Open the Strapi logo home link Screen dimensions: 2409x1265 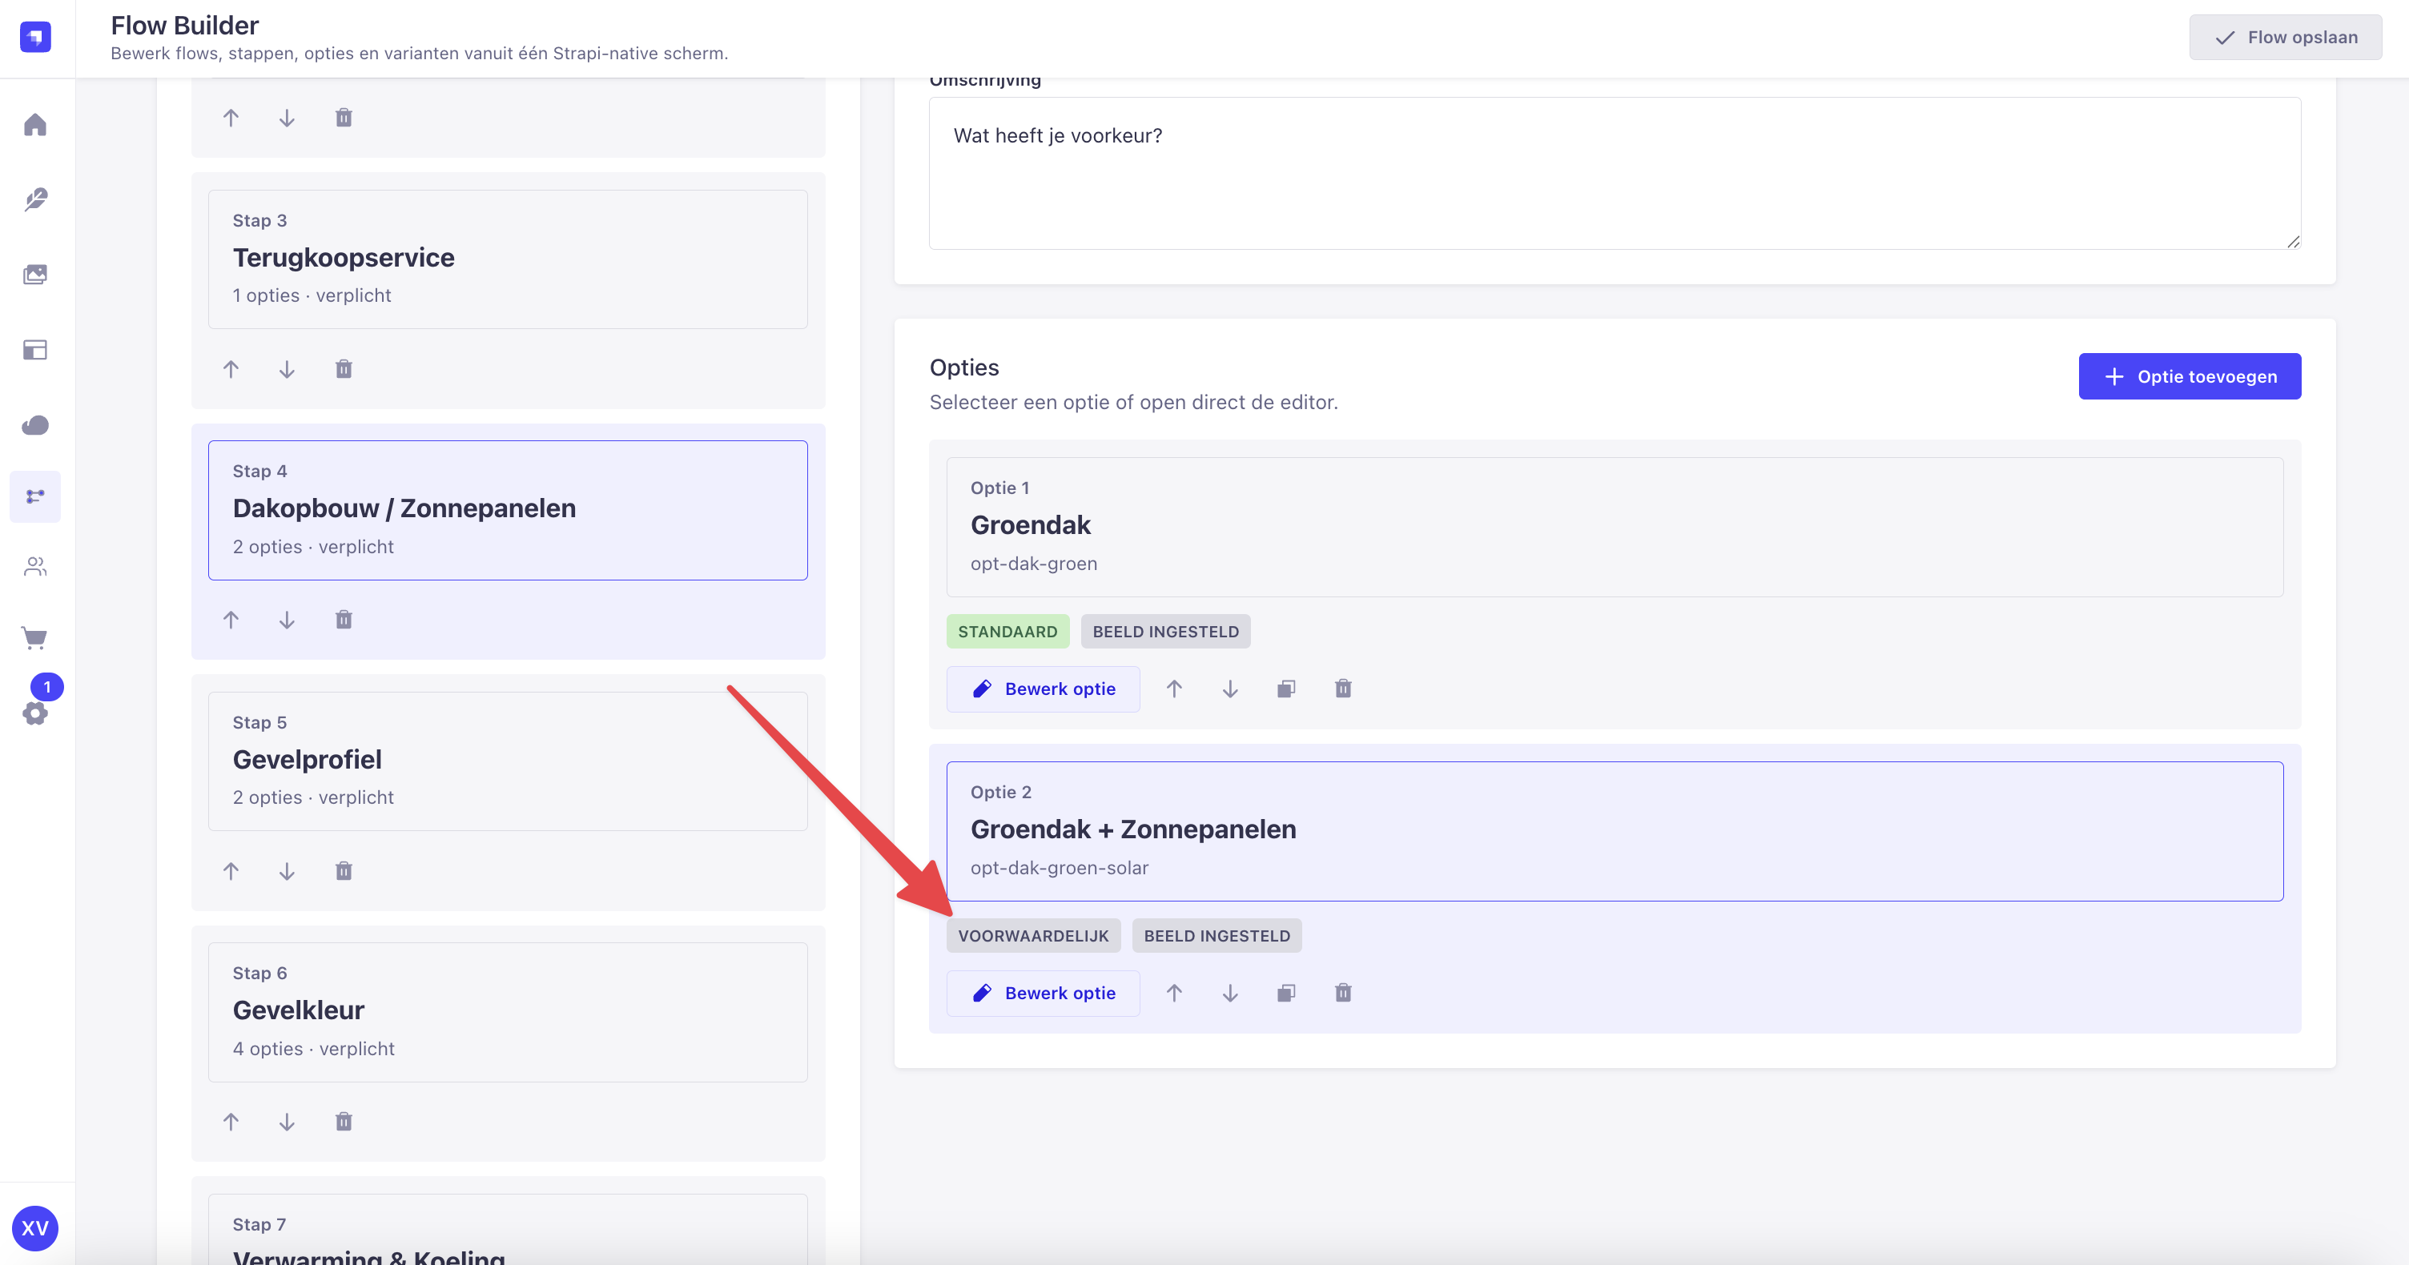[35, 38]
